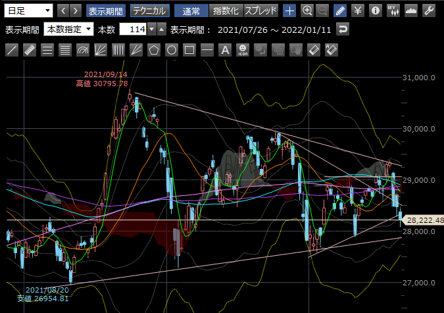The width and height of the screenshot is (444, 313).
Task: Open the 本数指定 period type dropdown
Action: 69,30
